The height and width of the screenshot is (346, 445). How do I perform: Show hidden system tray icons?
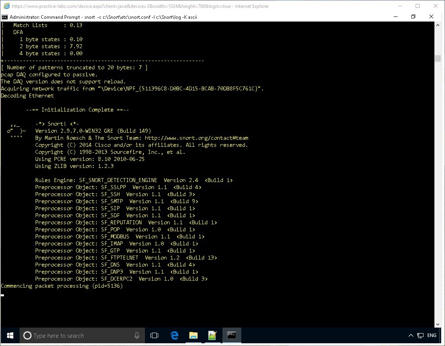click(411, 335)
